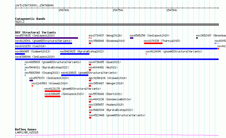
Task: Click nsv4736495 (Quan2021) label
Action: (x=105, y=62)
